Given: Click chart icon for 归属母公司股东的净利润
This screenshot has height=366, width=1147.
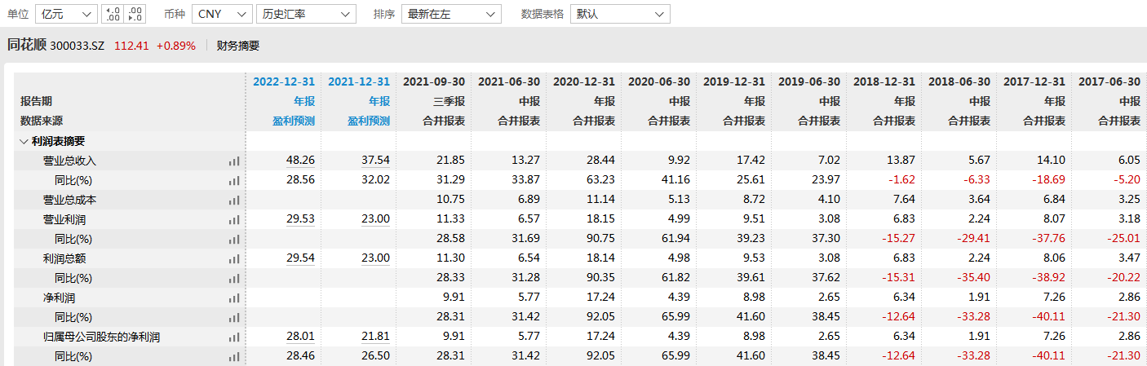Looking at the screenshot, I should [x=235, y=337].
